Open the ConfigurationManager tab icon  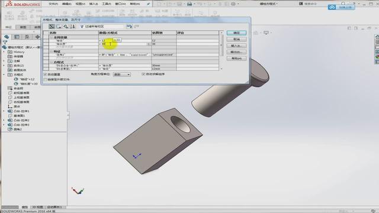point(27,37)
